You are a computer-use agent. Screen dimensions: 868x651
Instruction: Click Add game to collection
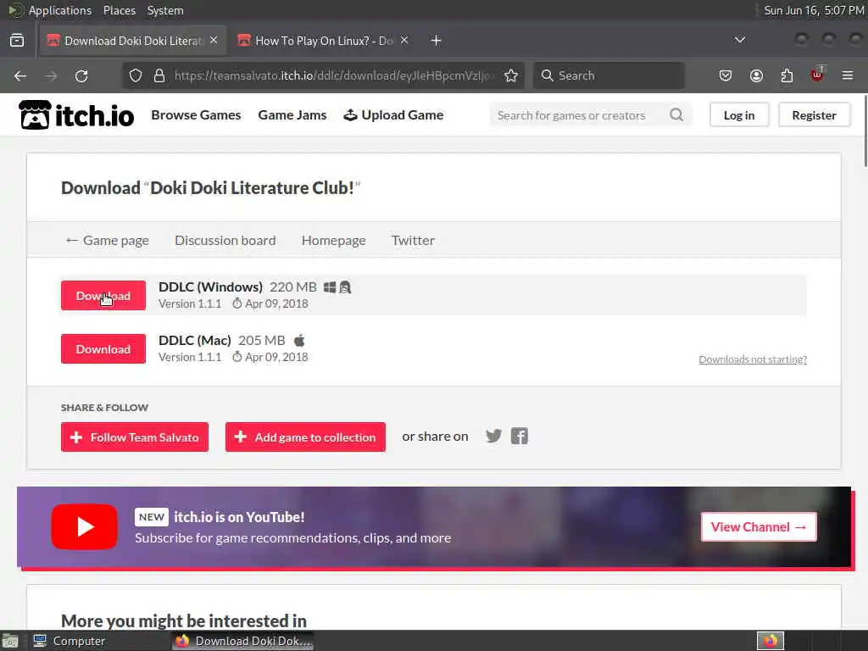305,437
